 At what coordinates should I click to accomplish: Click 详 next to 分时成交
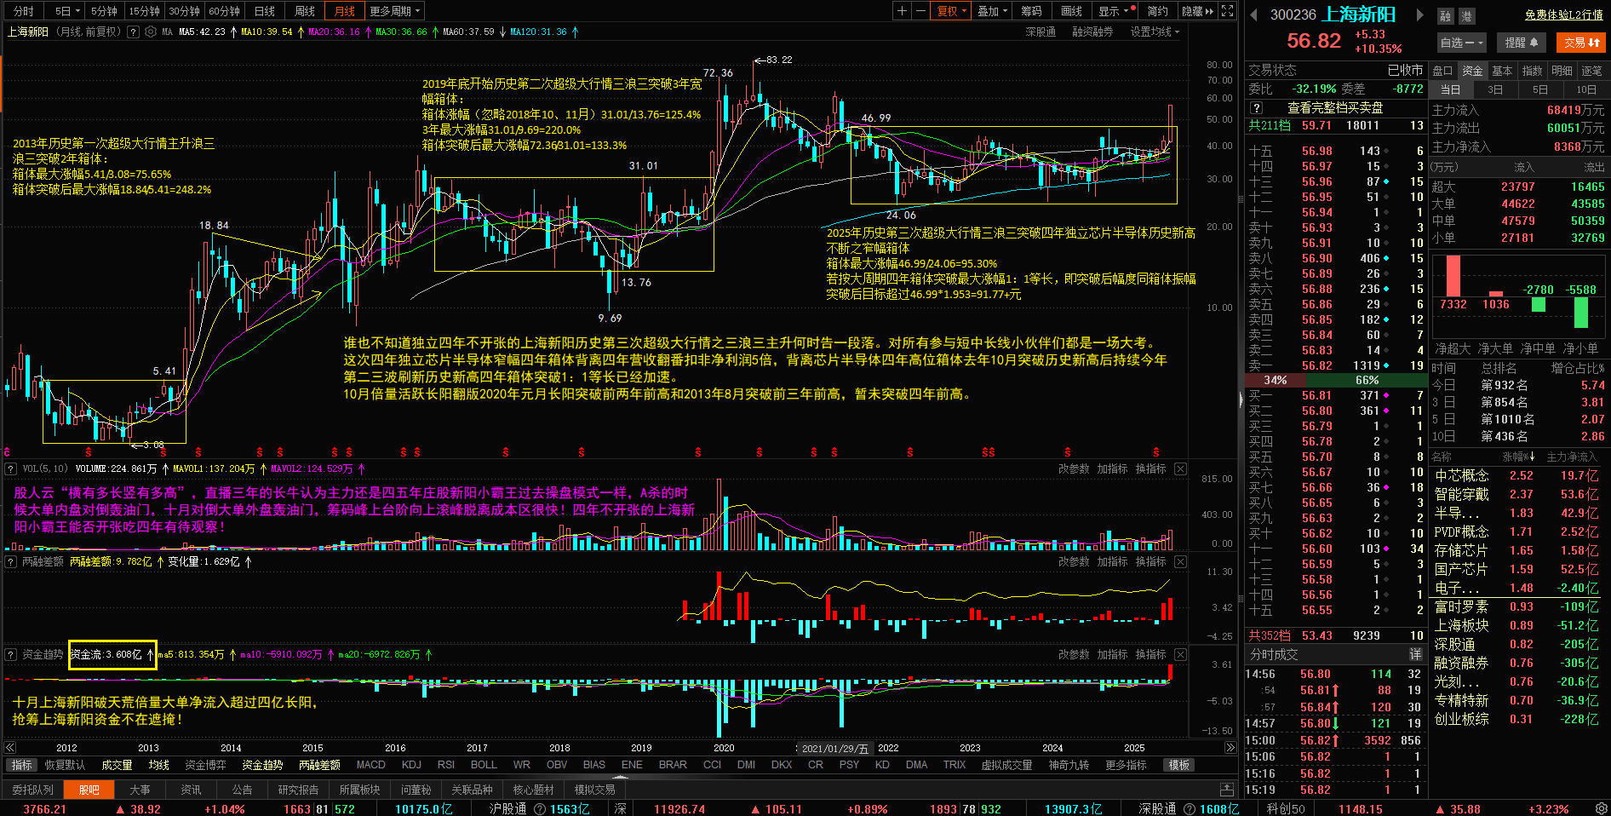click(1415, 654)
